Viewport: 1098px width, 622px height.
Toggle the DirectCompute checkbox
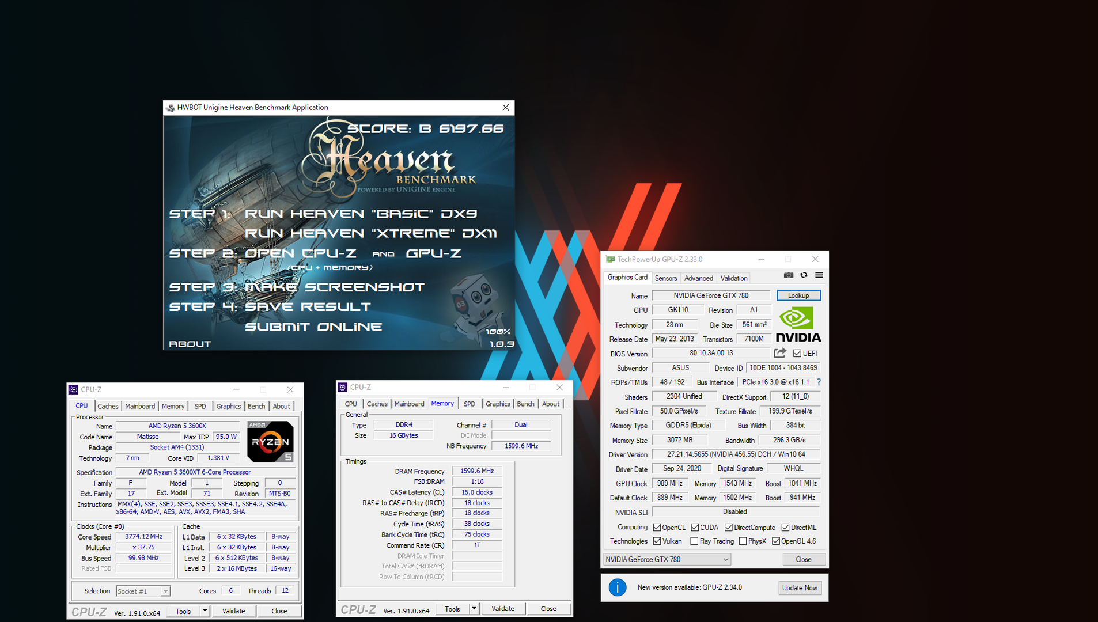tap(729, 528)
